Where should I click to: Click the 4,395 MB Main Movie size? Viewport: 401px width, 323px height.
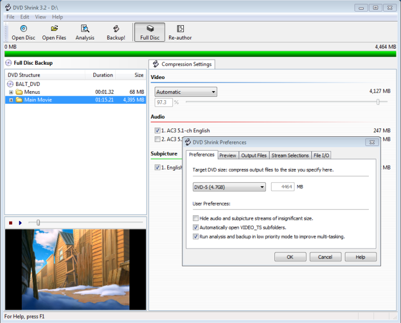click(133, 100)
